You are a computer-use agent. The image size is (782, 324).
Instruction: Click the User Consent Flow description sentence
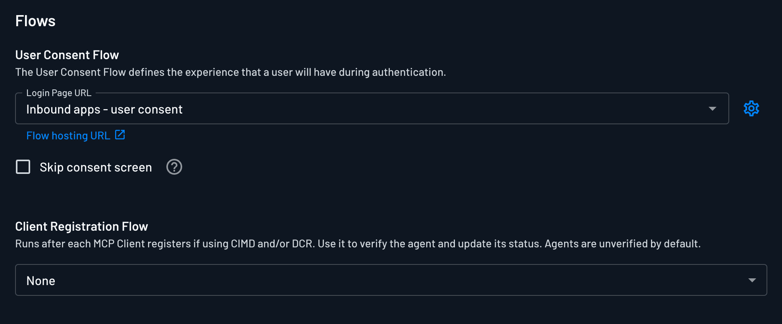point(230,72)
